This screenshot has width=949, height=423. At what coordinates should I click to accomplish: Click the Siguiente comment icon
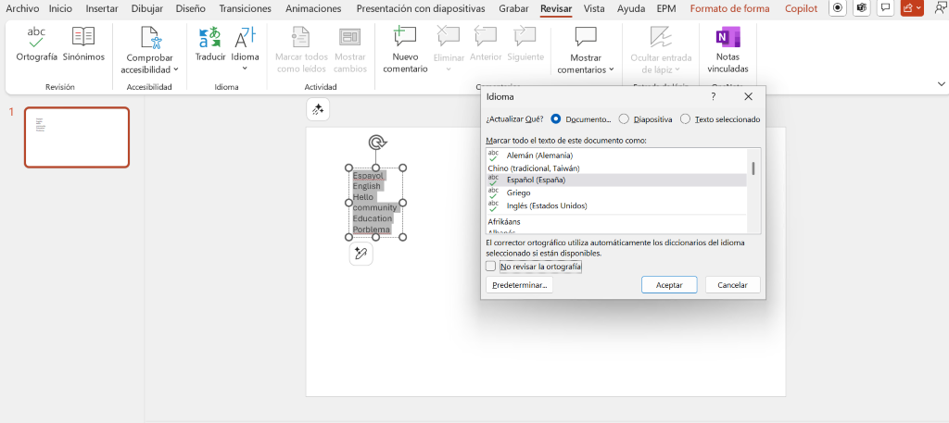[525, 36]
